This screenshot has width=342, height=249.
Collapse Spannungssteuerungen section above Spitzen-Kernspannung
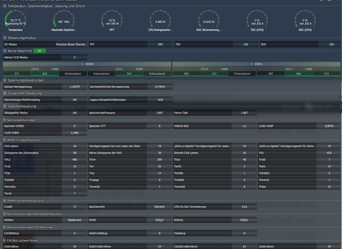(x=5, y=80)
